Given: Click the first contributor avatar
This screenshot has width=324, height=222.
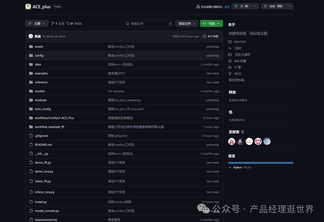Looking at the screenshot, I should tap(232, 142).
